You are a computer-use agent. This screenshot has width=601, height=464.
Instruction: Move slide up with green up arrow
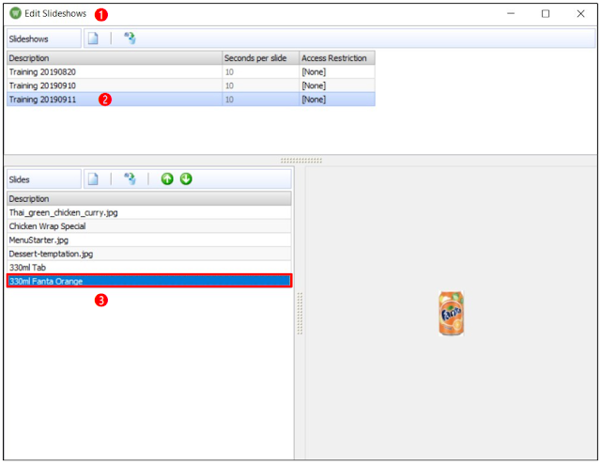coord(167,178)
